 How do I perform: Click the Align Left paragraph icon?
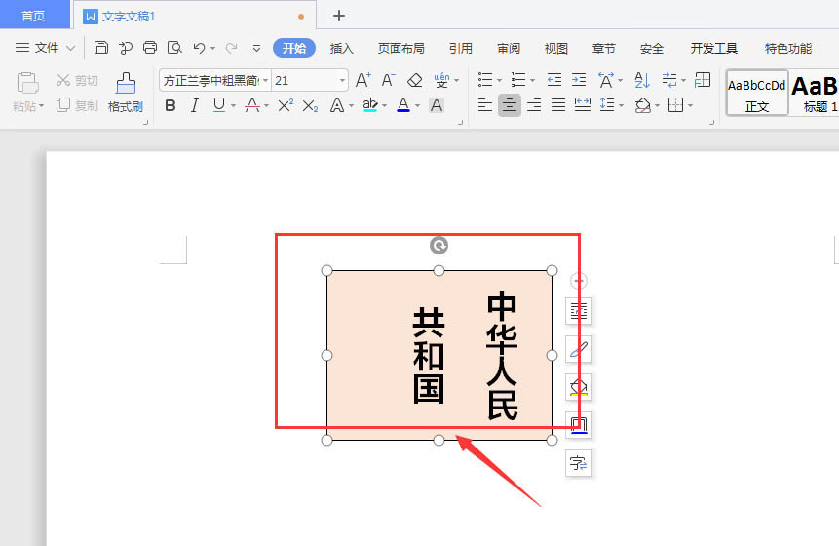coord(484,105)
